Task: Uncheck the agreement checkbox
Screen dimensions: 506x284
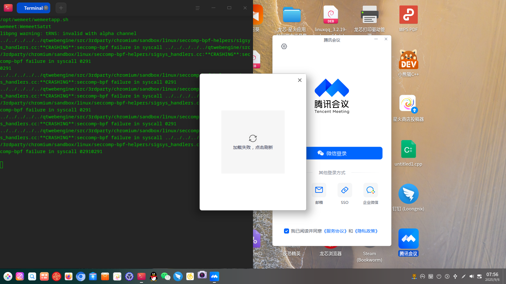Action: point(287,231)
